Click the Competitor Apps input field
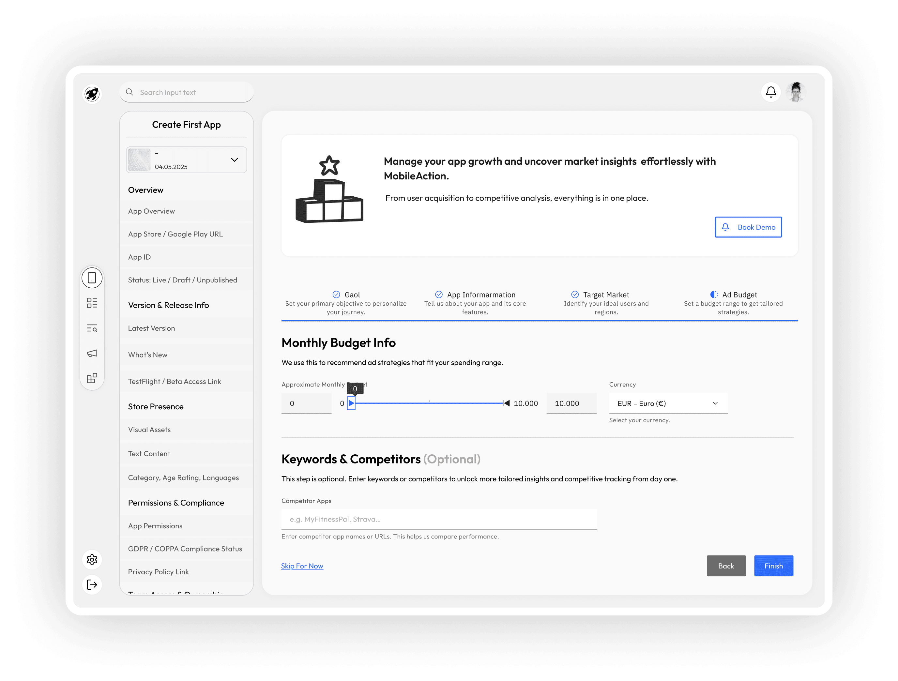This screenshot has width=898, height=681. coord(439,519)
